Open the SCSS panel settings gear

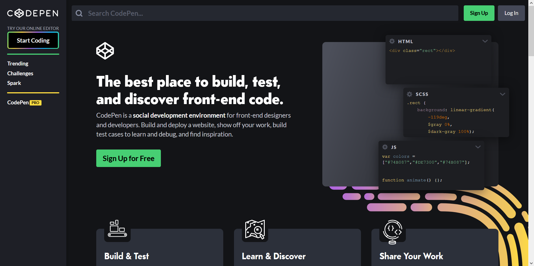click(410, 94)
